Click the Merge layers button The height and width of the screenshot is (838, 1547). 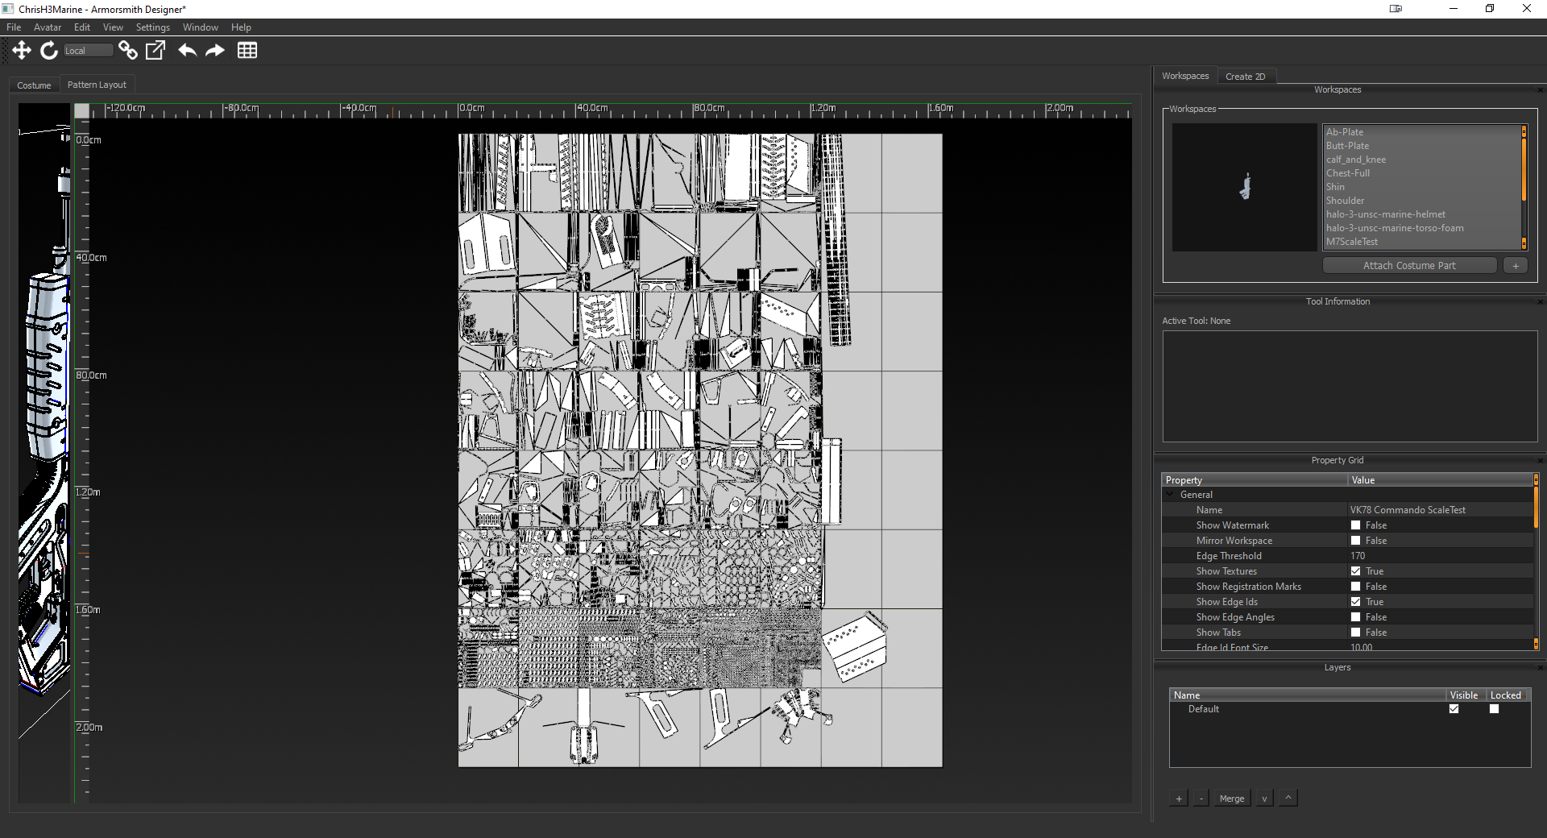(x=1232, y=799)
